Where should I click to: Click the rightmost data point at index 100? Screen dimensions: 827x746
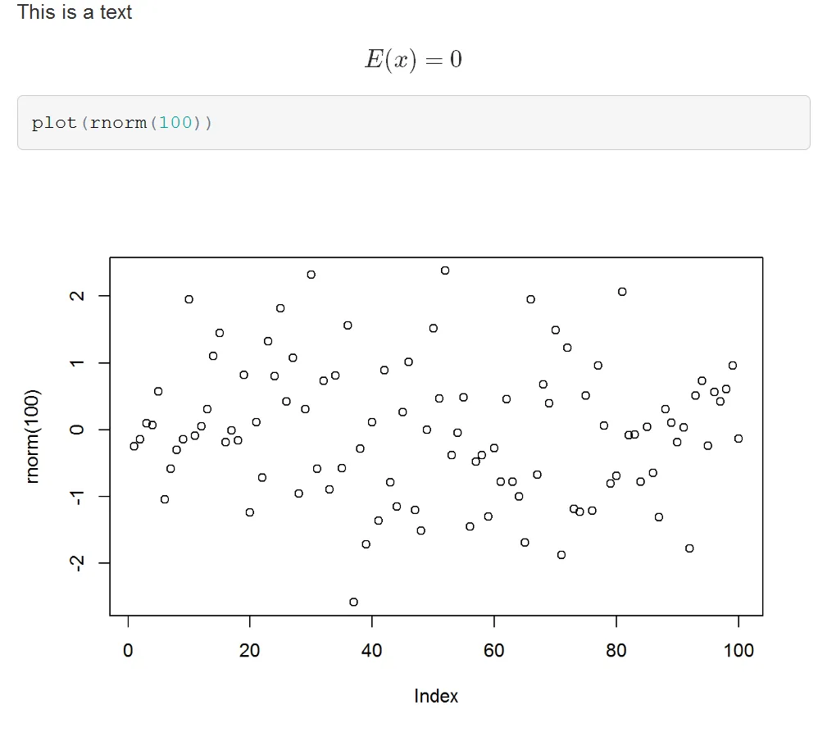738,439
